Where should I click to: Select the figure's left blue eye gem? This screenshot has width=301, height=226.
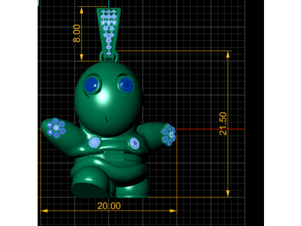click(92, 85)
